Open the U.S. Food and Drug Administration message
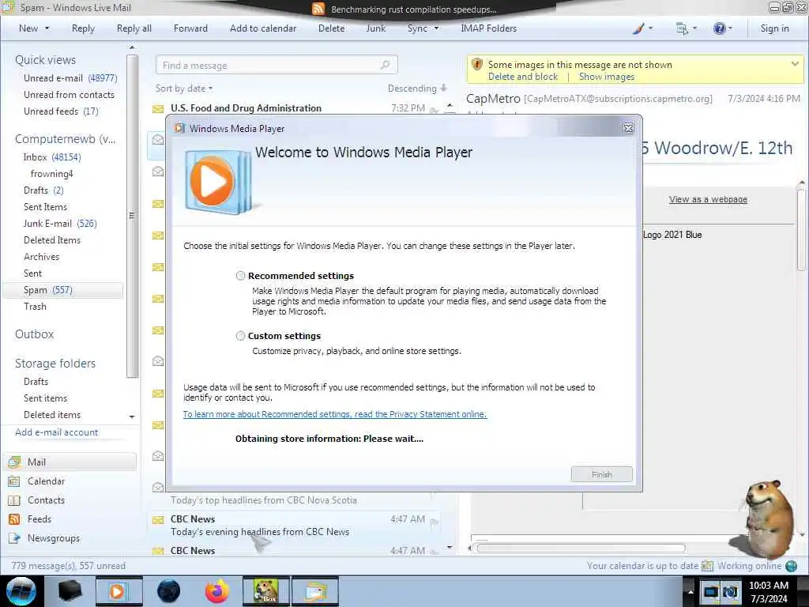 (x=297, y=107)
